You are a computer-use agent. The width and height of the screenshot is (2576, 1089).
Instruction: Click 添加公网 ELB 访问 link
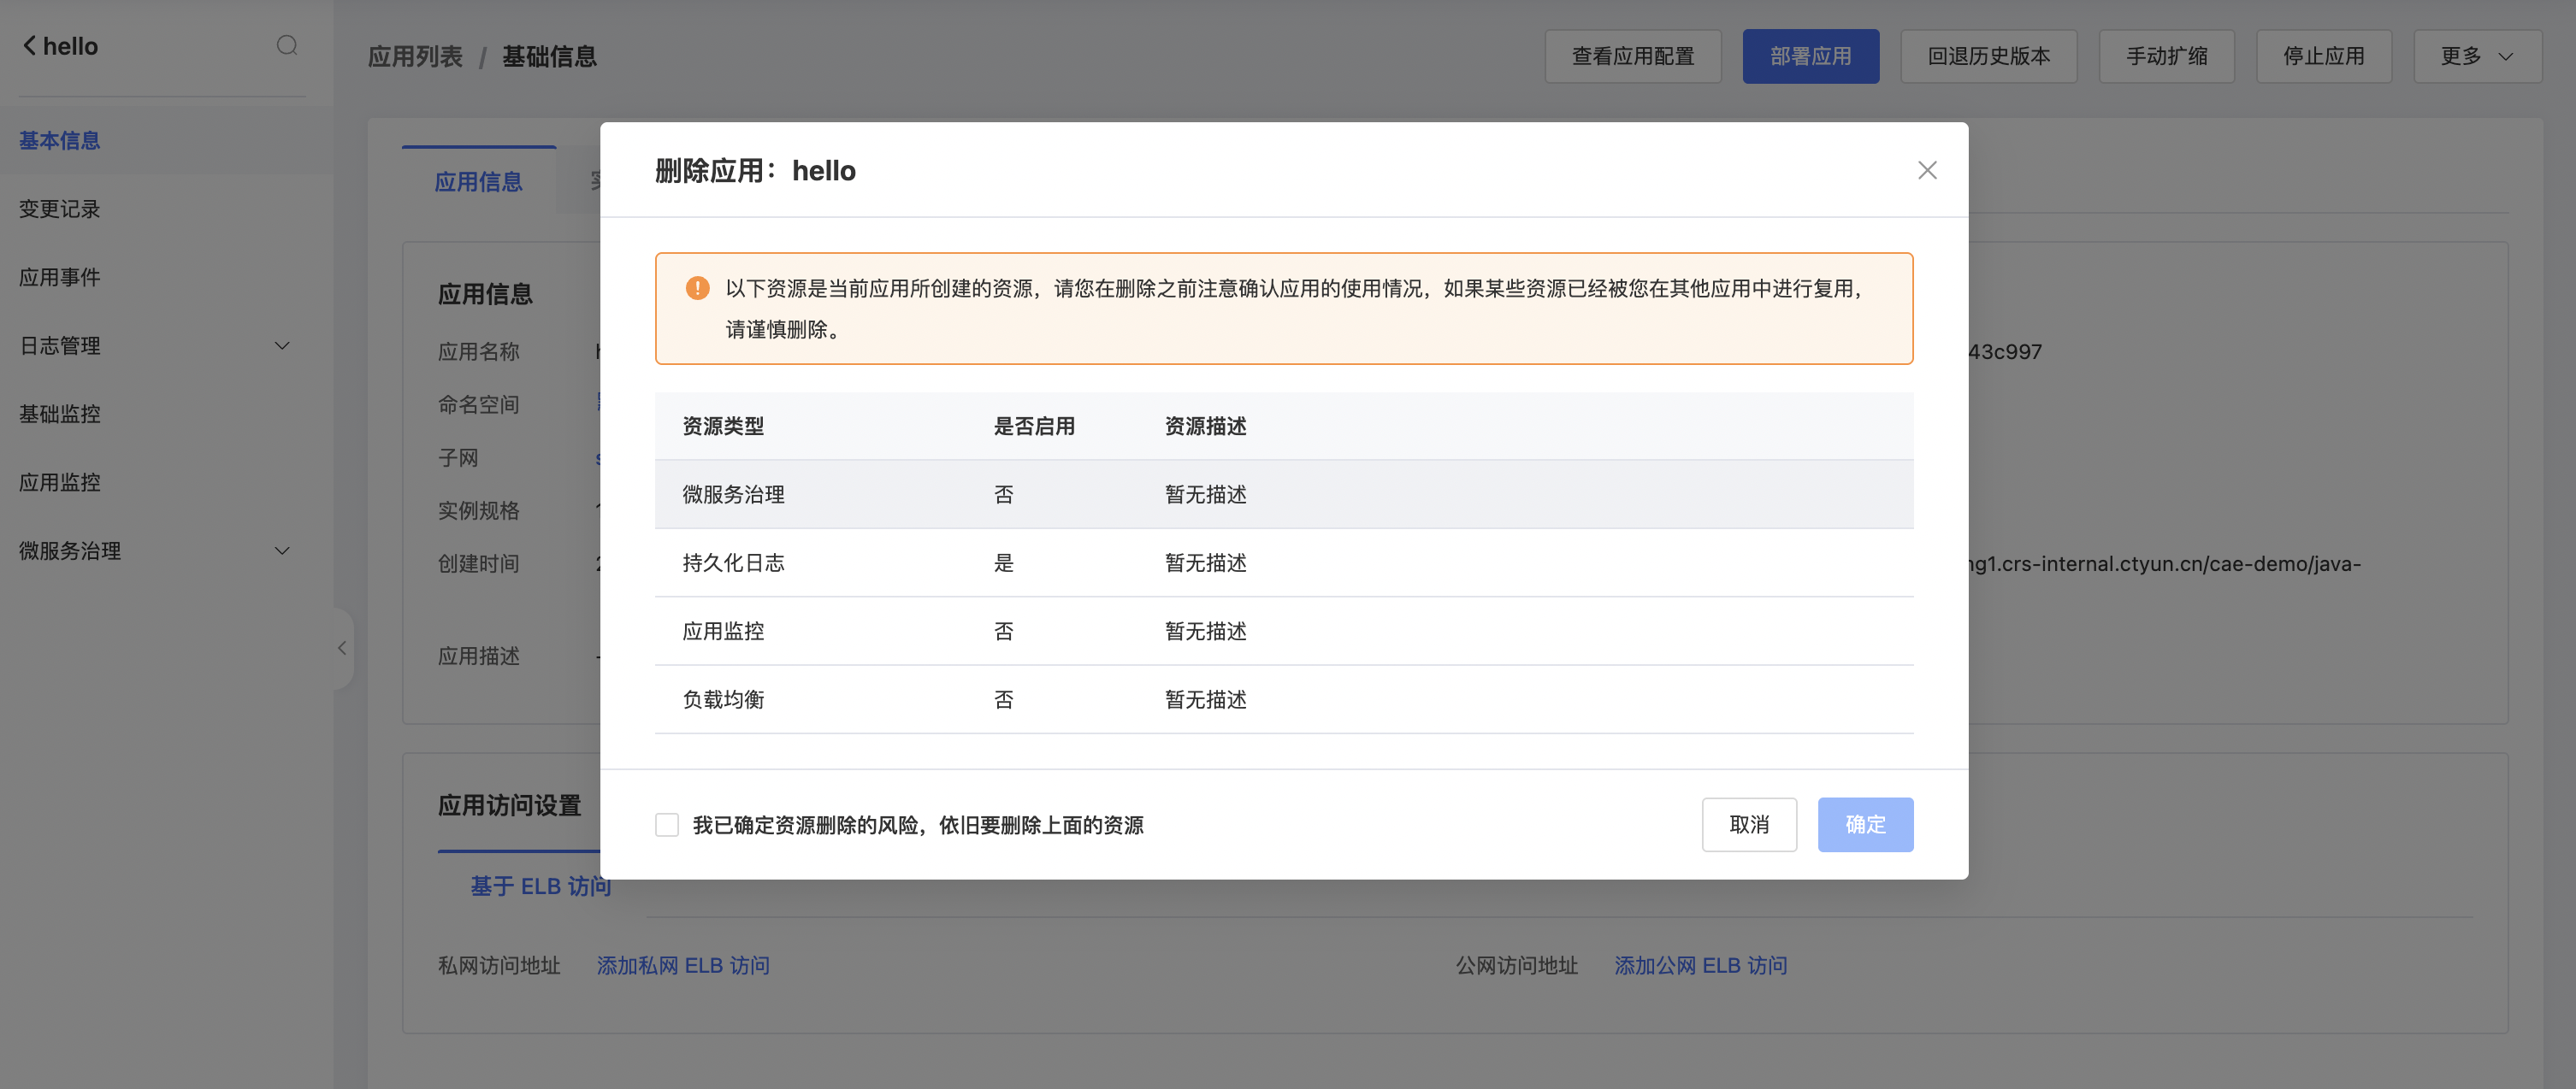point(1700,965)
